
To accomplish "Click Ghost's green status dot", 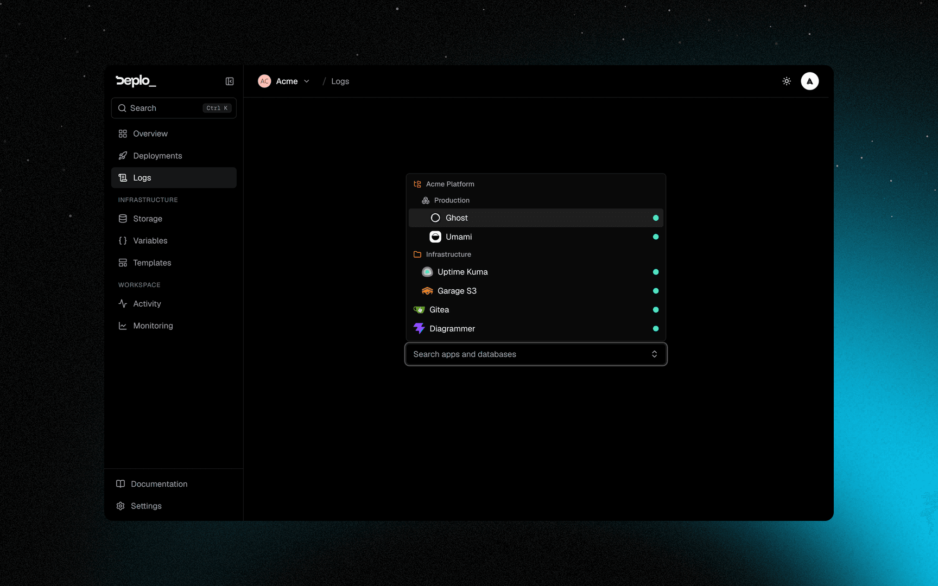I will [656, 218].
